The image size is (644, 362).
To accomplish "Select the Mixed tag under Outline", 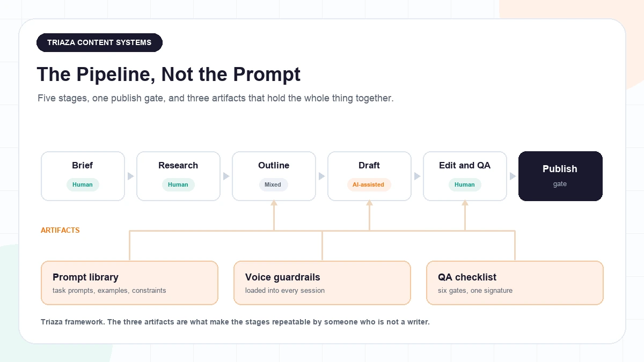I will click(x=273, y=184).
